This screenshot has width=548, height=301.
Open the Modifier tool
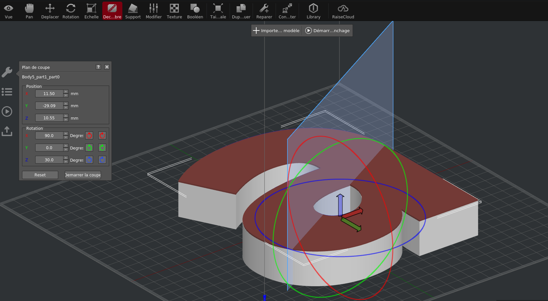pyautogui.click(x=154, y=11)
